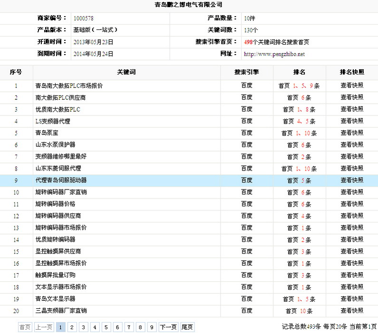Navigate to page 9

click(152, 327)
